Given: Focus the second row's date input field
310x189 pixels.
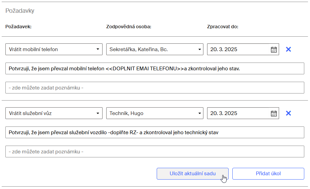Looking at the screenshot, I should click(238, 113).
